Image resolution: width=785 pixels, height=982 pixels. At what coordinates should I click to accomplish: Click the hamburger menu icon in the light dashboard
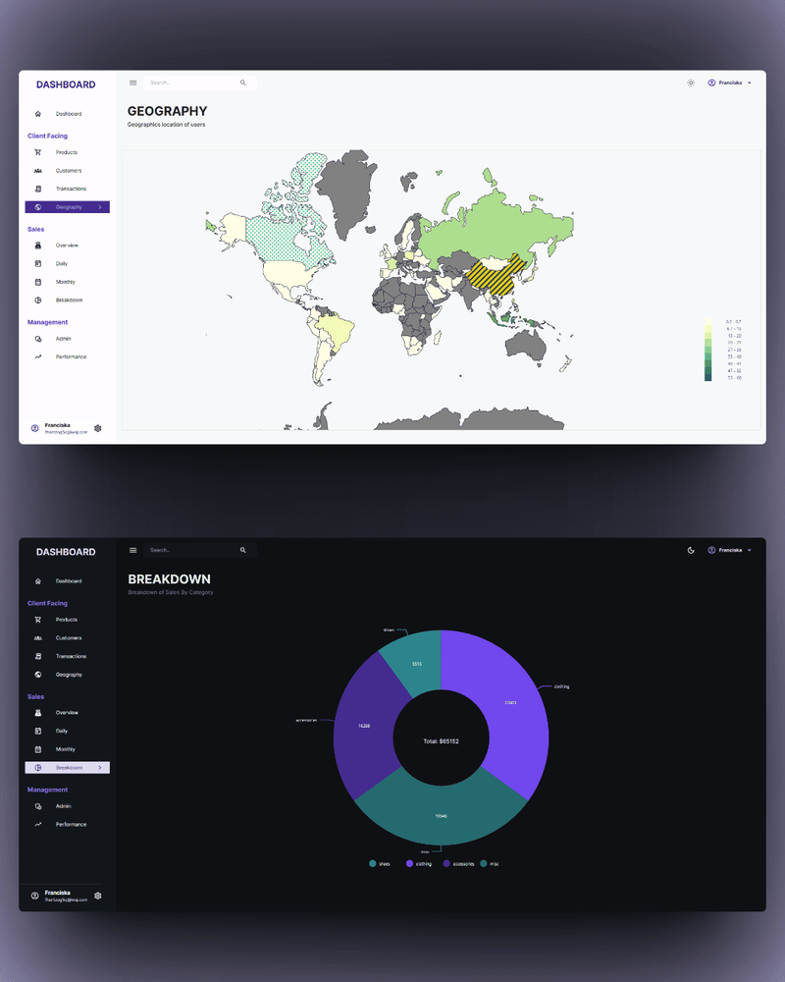[133, 82]
